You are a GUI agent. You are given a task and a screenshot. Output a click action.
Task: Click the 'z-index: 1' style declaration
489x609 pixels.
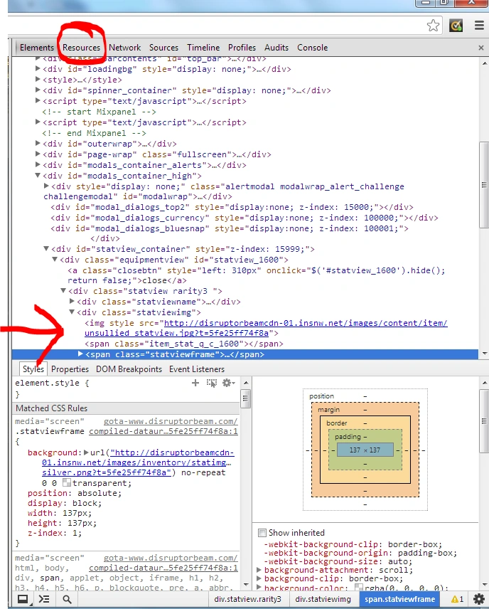55,533
